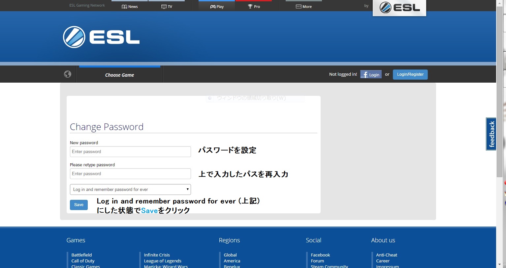Expand the More menu in top bar
The height and width of the screenshot is (268, 506).
(304, 6)
